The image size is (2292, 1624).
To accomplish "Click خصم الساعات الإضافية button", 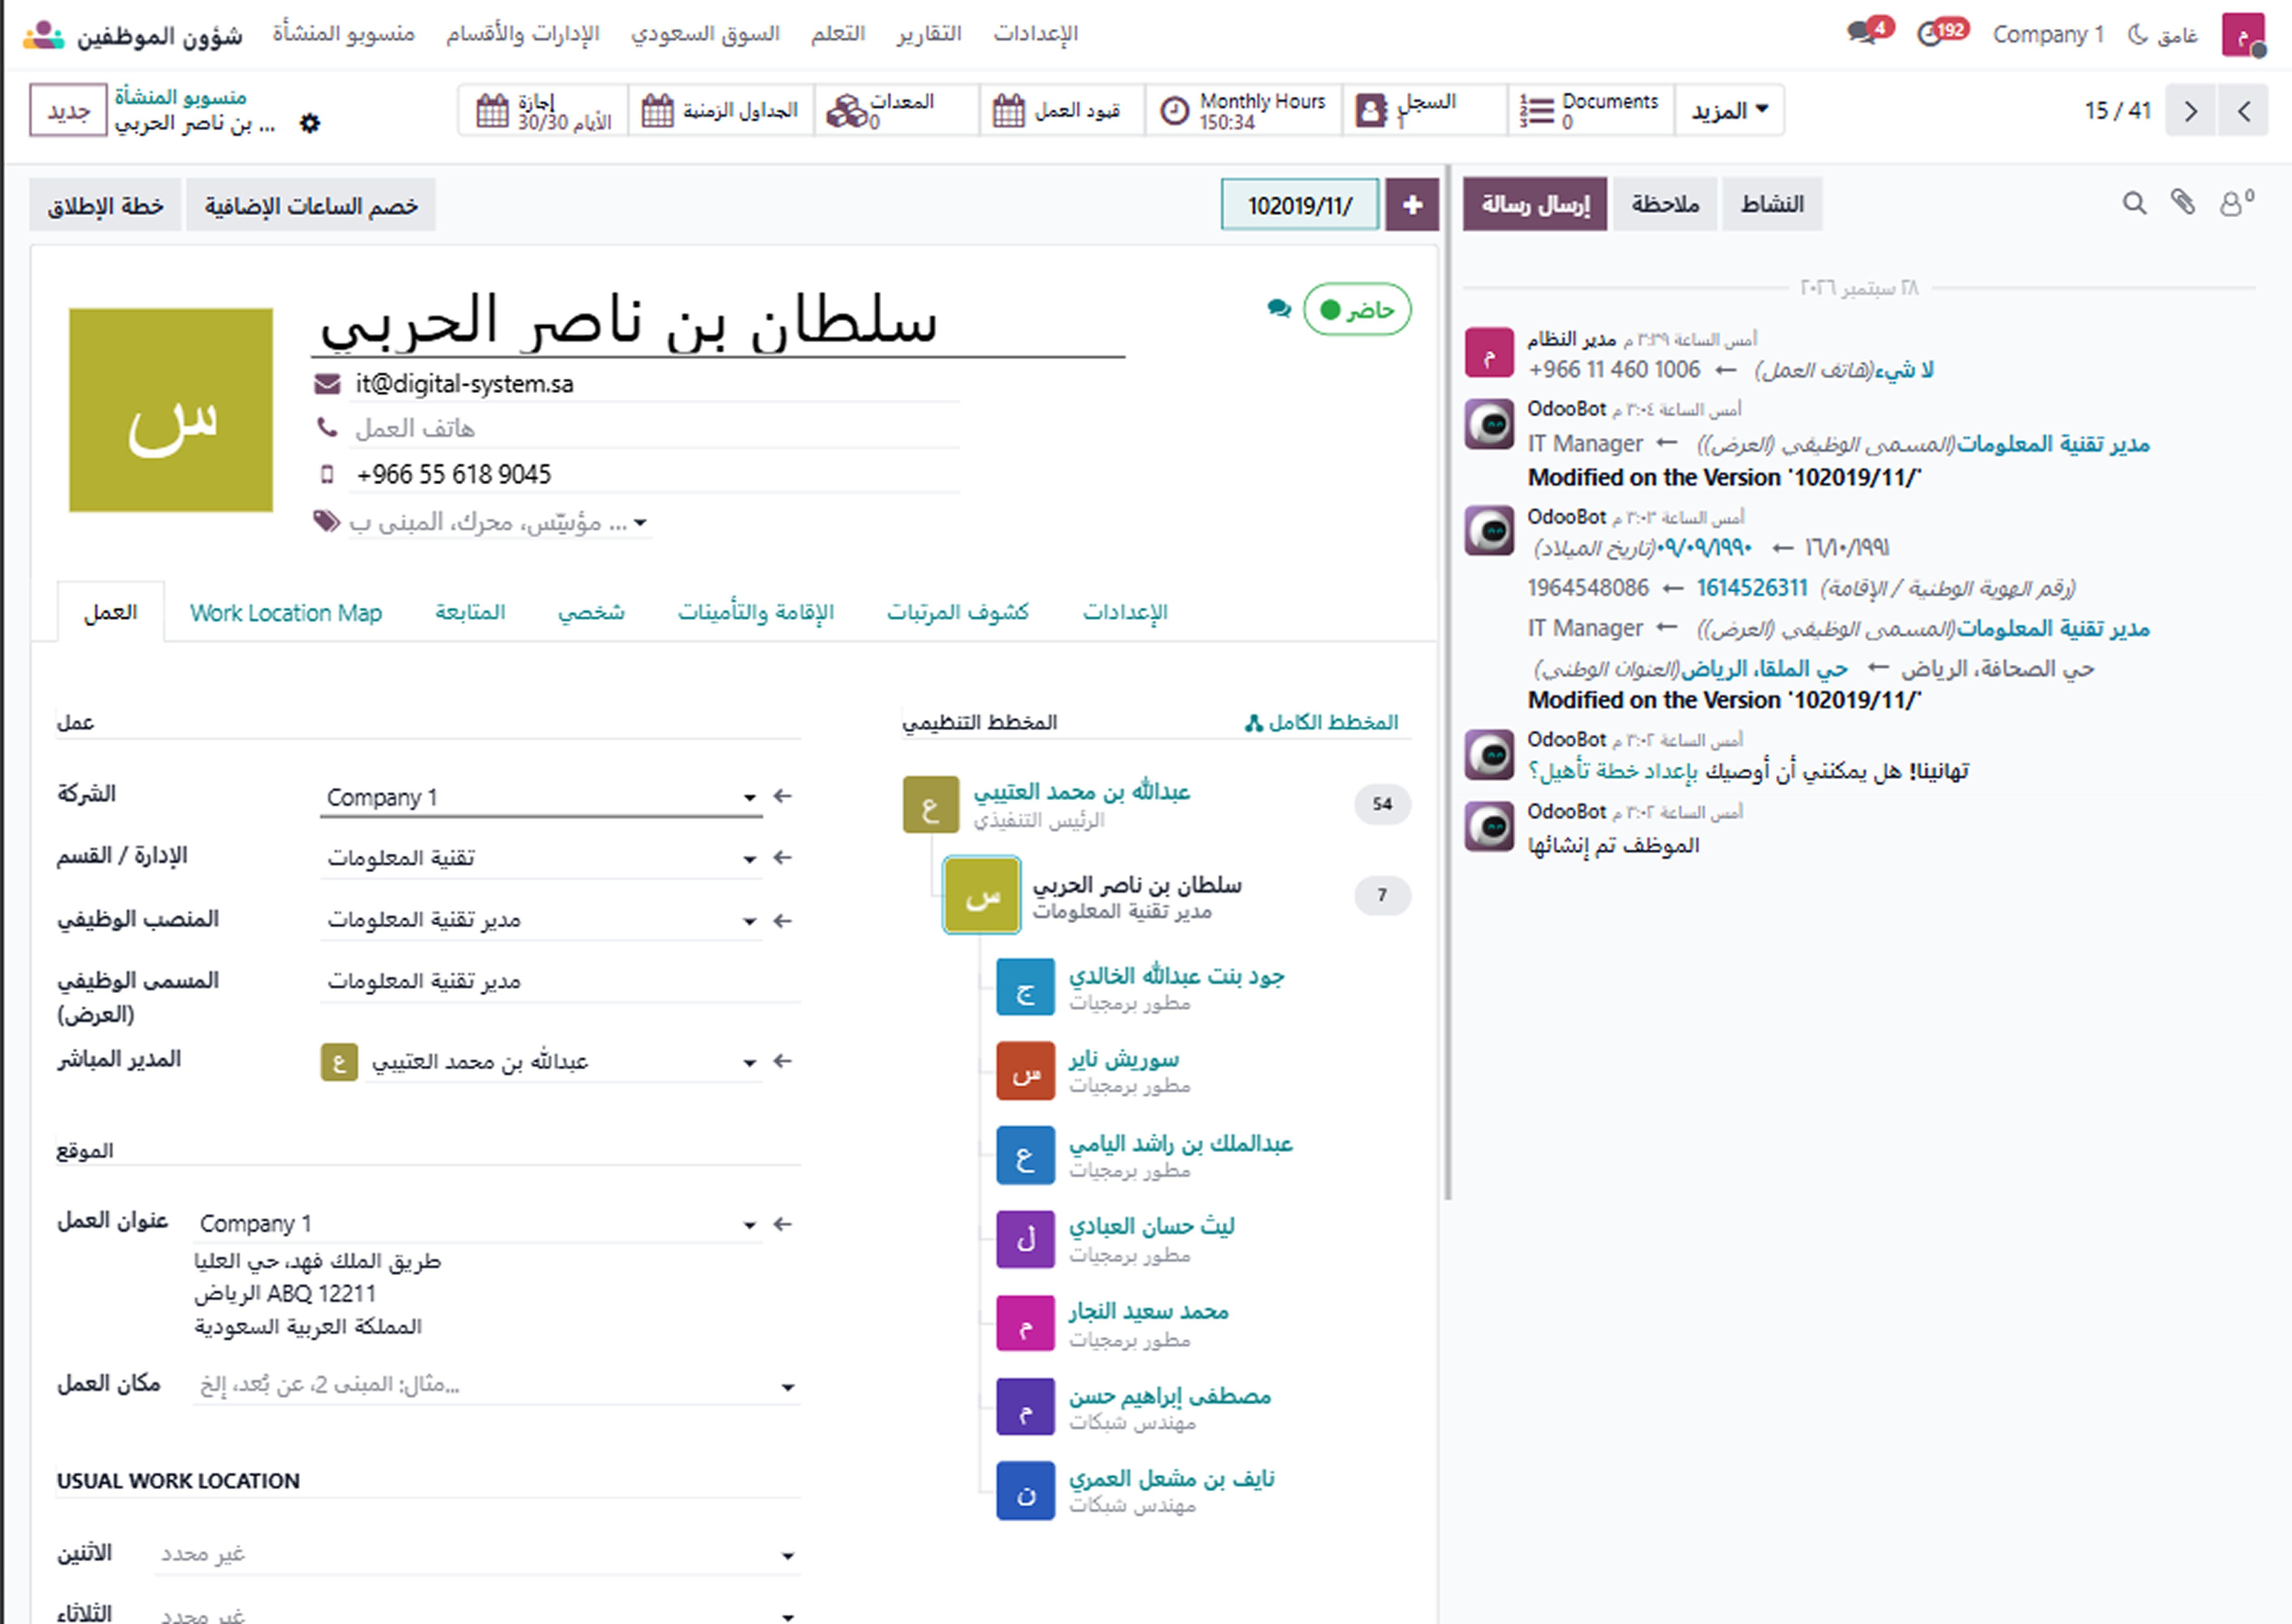I will pos(311,206).
